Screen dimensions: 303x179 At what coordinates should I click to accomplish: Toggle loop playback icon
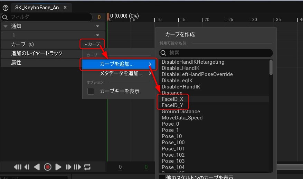point(87,167)
